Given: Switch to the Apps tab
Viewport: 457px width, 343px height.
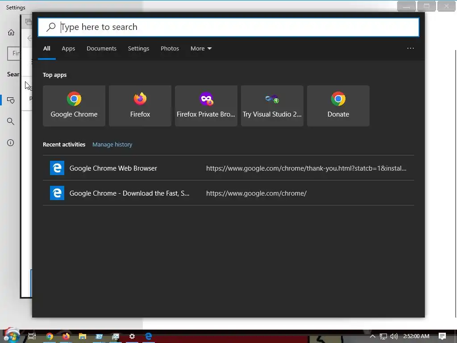Looking at the screenshot, I should pos(68,48).
